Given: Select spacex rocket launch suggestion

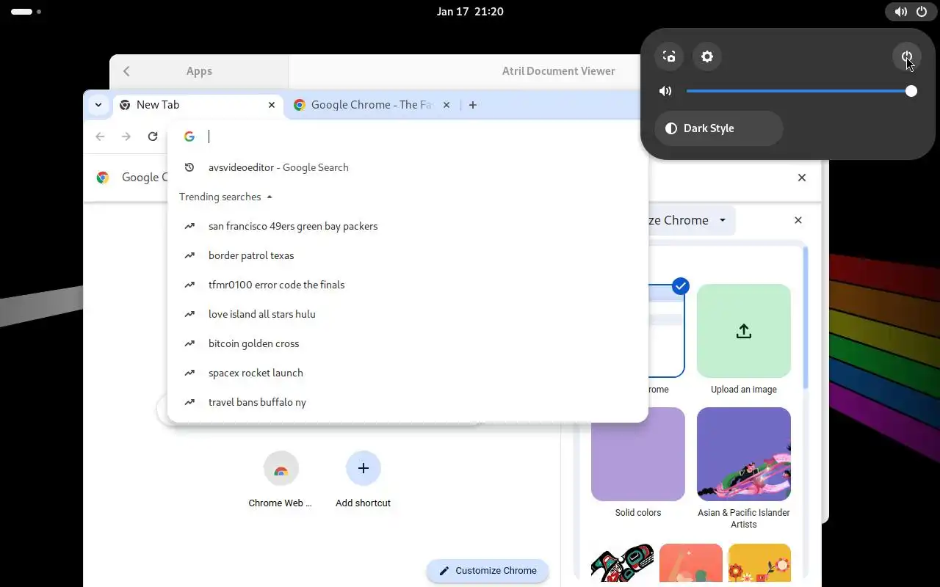Looking at the screenshot, I should tap(408, 373).
